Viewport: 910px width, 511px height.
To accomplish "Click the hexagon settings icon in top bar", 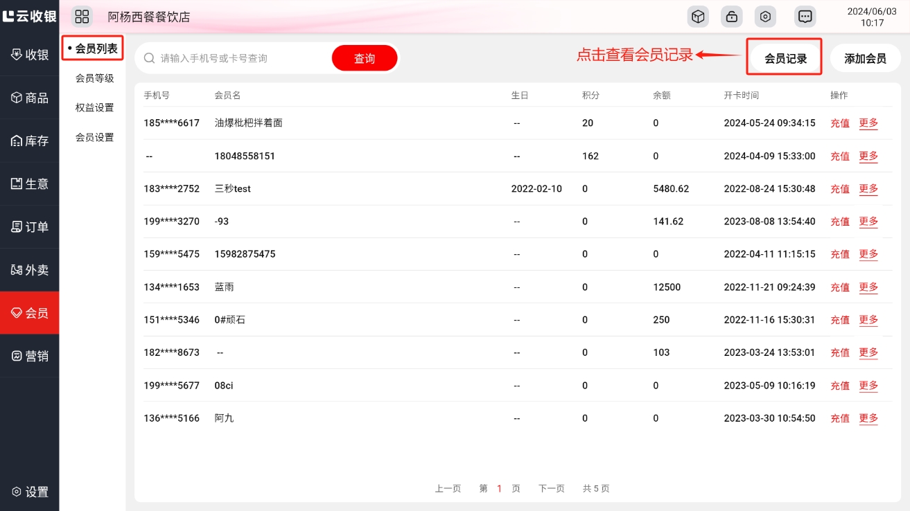I will click(765, 17).
